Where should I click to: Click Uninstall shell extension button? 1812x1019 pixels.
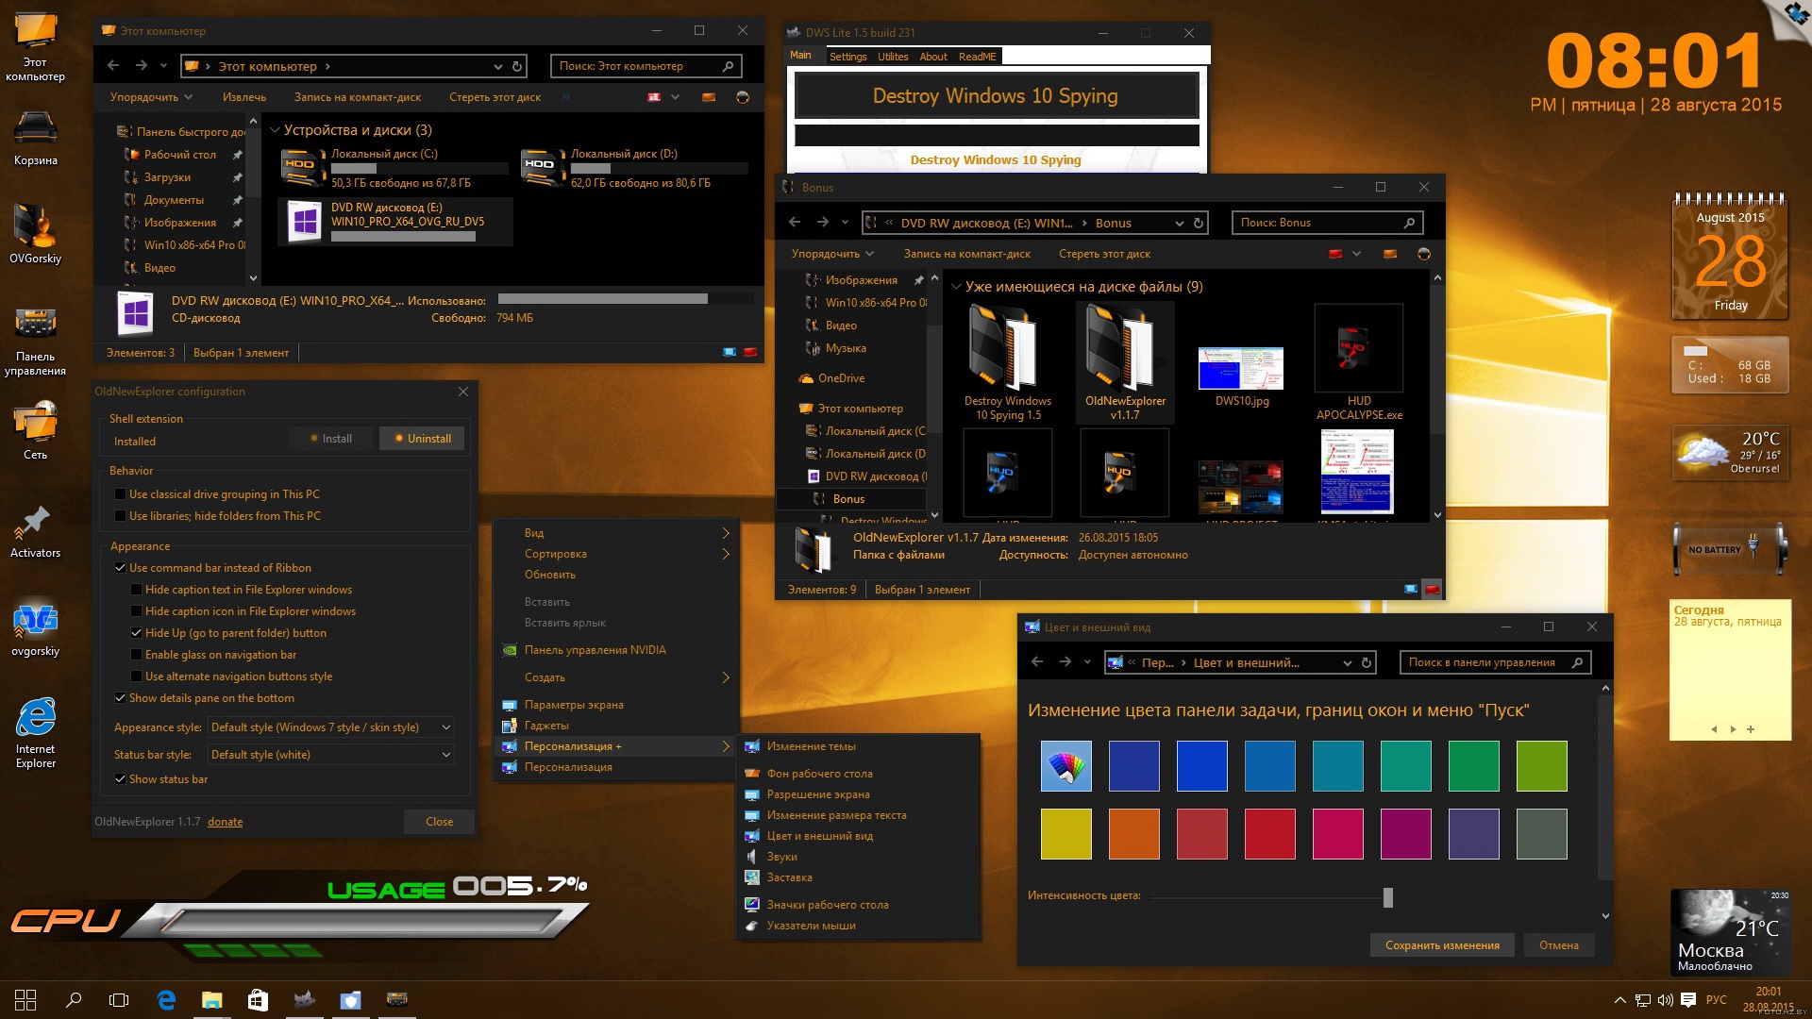422,439
